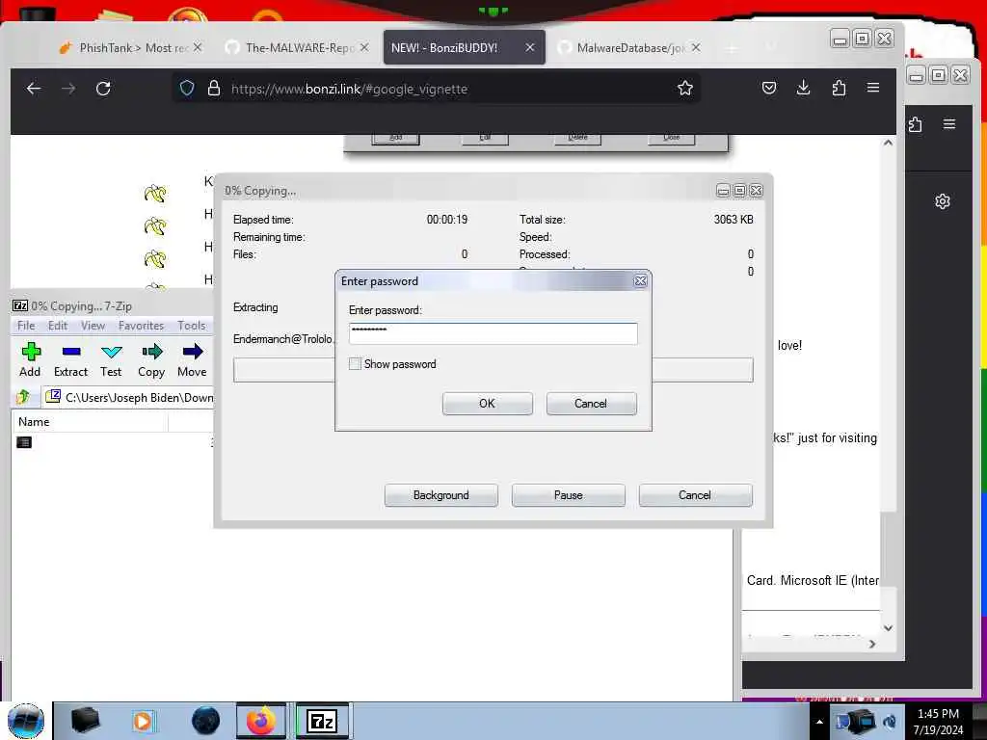Open the Firefox extensions icon
Viewport: 987px width, 740px height.
(839, 88)
